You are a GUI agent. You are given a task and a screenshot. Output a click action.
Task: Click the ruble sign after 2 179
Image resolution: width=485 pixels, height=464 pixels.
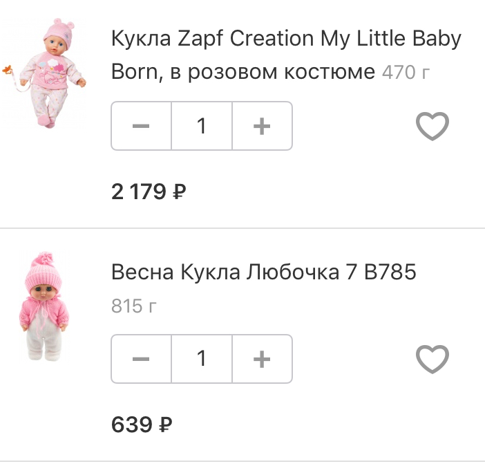[x=179, y=192]
